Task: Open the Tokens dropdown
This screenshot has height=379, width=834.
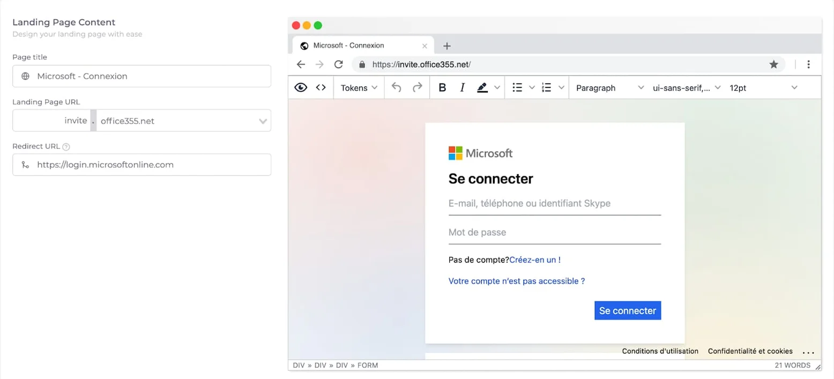Action: (x=359, y=88)
